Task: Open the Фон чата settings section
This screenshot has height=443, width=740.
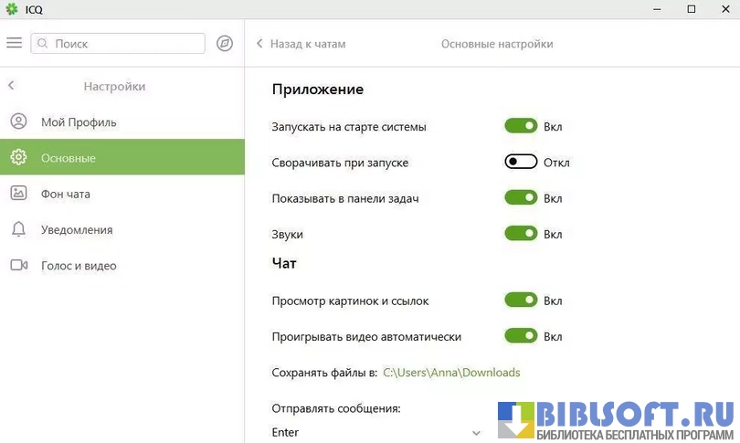Action: [66, 194]
